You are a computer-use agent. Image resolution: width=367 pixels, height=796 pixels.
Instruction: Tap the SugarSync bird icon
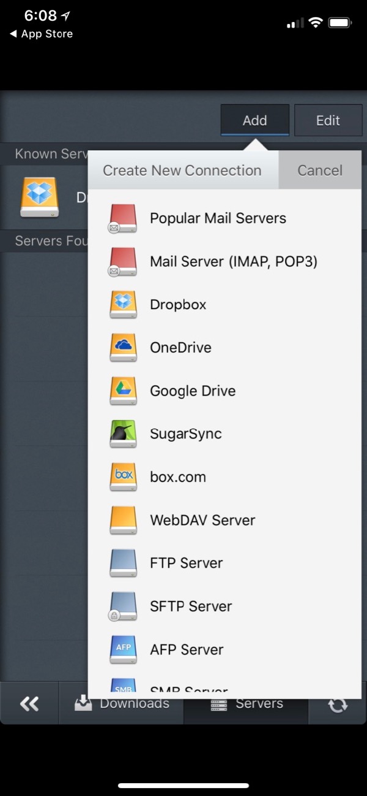123,434
